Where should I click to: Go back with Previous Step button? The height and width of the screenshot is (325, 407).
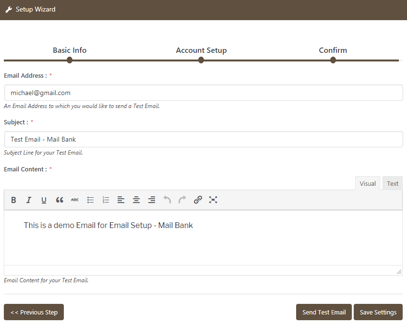[34, 312]
